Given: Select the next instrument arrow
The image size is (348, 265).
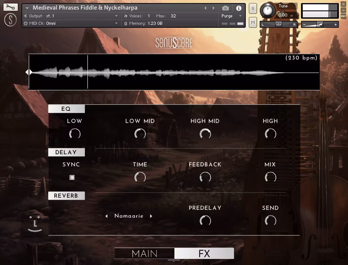Looking at the screenshot, I should pos(213,8).
